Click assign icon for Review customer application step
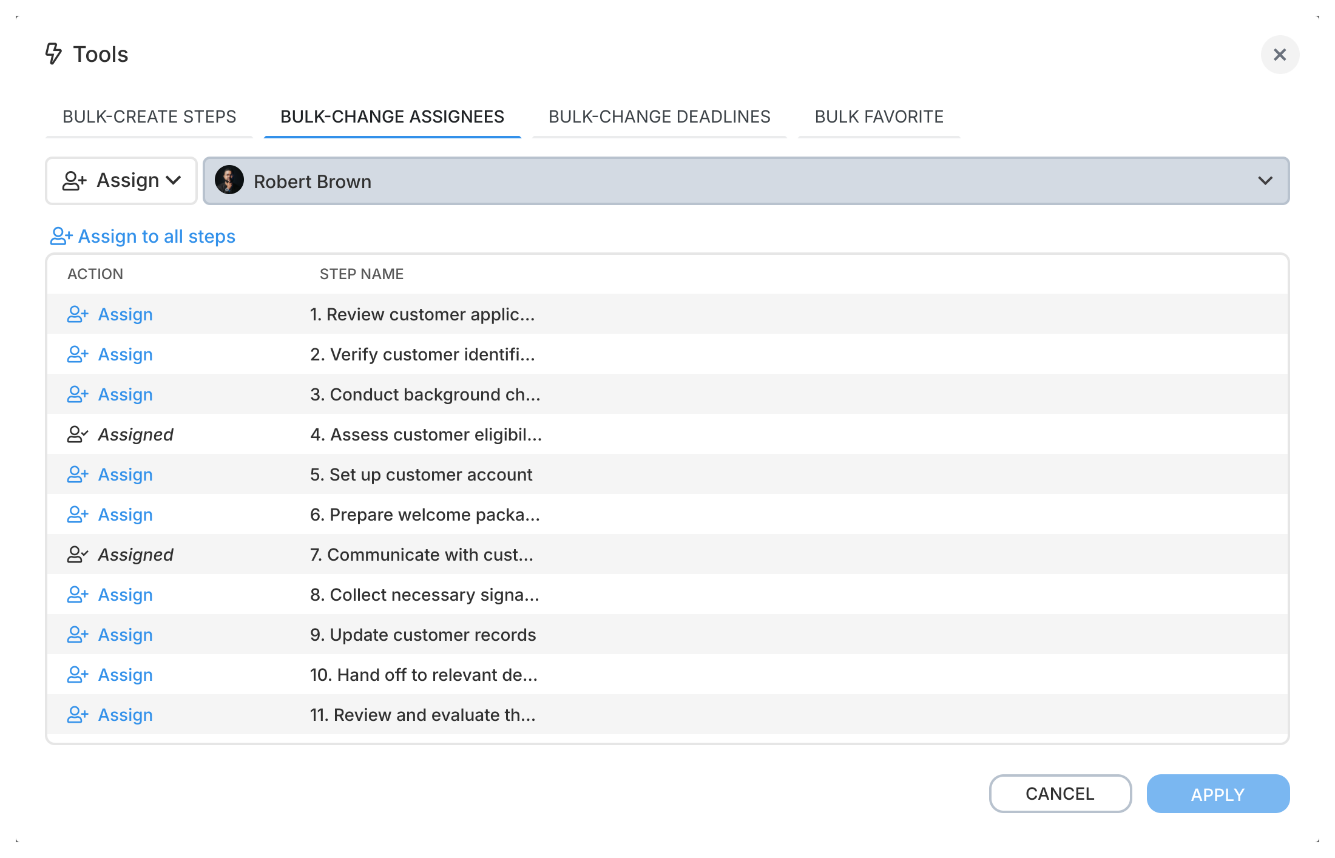 (x=77, y=314)
